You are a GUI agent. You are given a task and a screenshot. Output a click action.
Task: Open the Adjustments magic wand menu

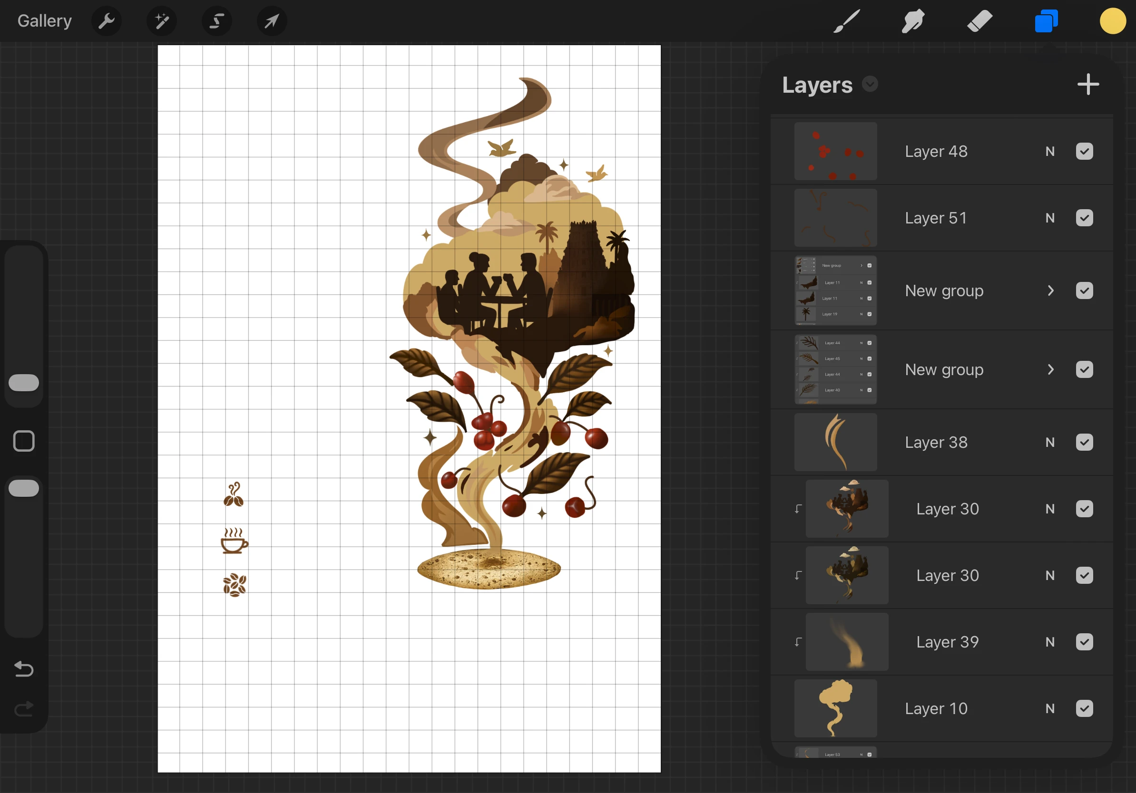(x=162, y=21)
